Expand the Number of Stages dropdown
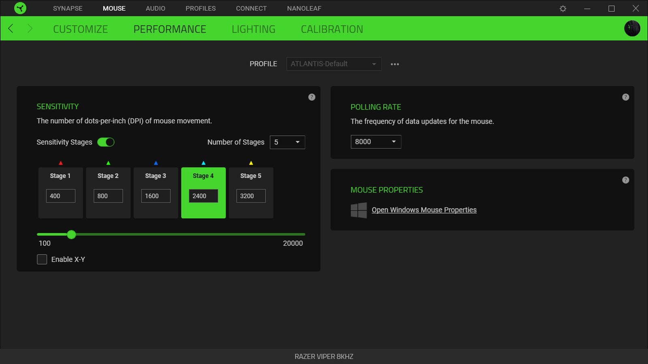This screenshot has height=364, width=648. (x=287, y=142)
